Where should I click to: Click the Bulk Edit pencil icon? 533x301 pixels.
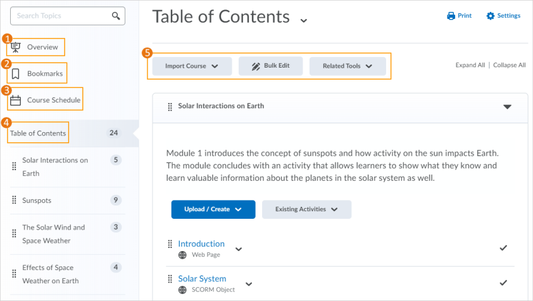tap(256, 66)
